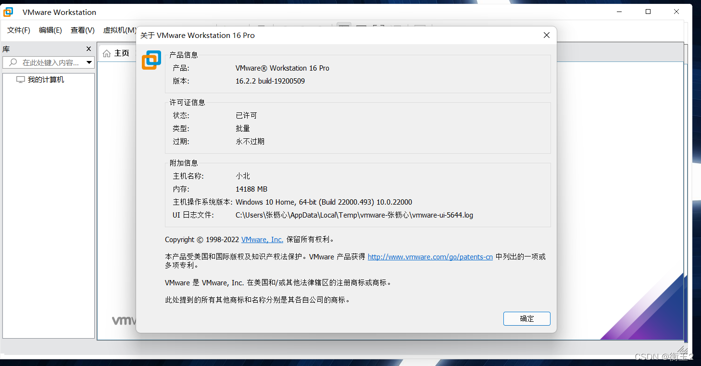Click host name value 小北
The width and height of the screenshot is (701, 366).
(243, 176)
